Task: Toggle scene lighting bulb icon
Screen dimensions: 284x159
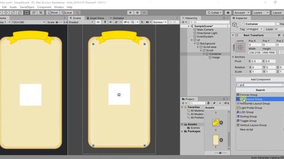Action: [x=105, y=22]
